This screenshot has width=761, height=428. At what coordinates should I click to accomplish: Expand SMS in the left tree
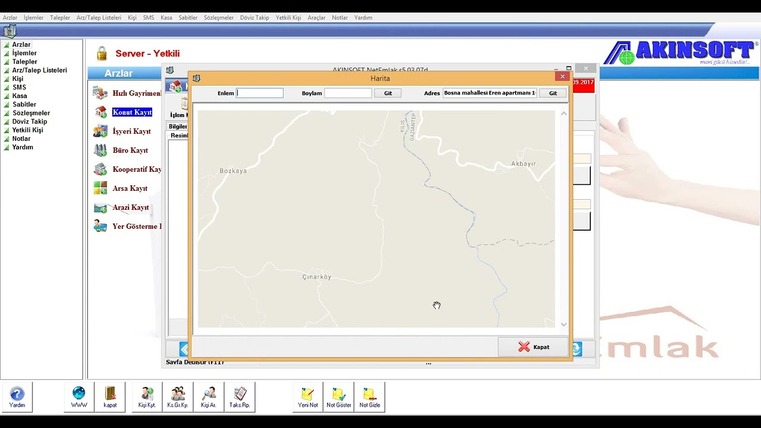point(7,87)
